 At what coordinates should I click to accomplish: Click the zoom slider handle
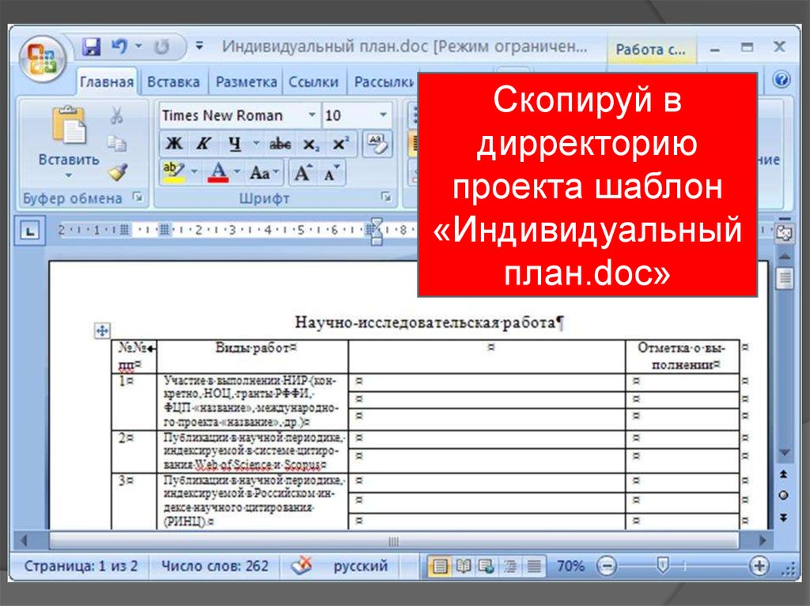tap(663, 564)
